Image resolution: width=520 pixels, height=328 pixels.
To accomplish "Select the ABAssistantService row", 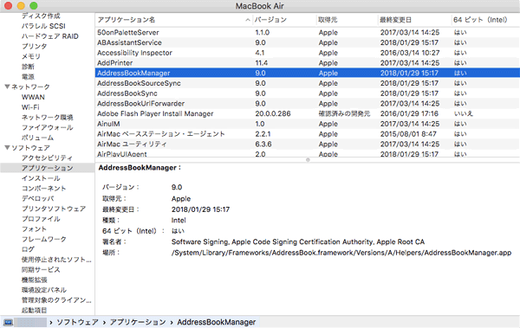I will (x=308, y=42).
